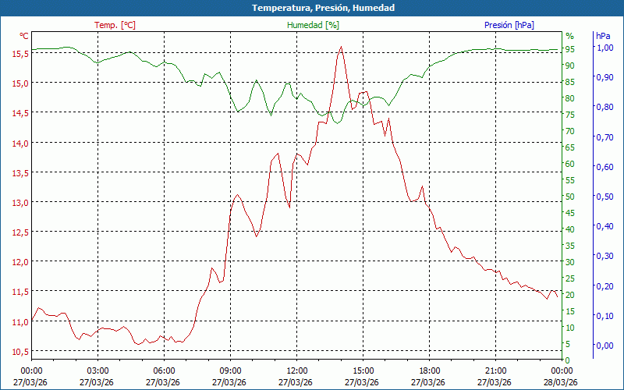
Task: Click the 09:00 time axis label
Action: 230,370
